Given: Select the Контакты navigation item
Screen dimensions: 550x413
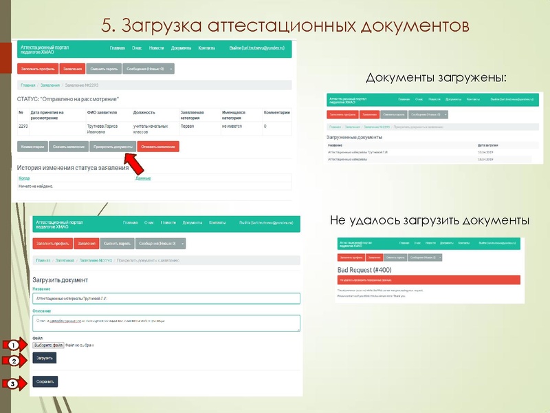Looking at the screenshot, I should click(206, 48).
